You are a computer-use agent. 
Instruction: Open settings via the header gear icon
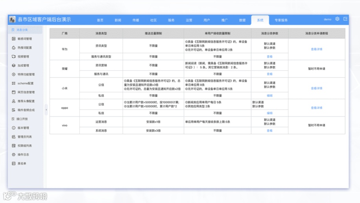[337, 19]
